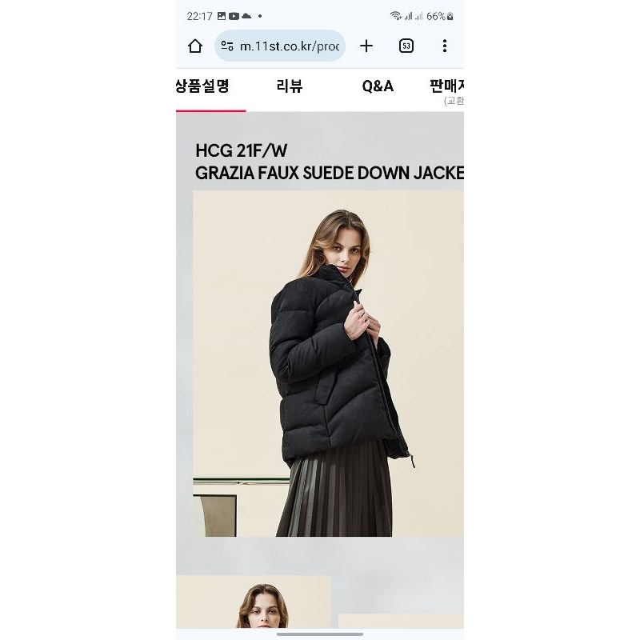Switch to the Q&A tab
This screenshot has width=640, height=640.
click(378, 86)
